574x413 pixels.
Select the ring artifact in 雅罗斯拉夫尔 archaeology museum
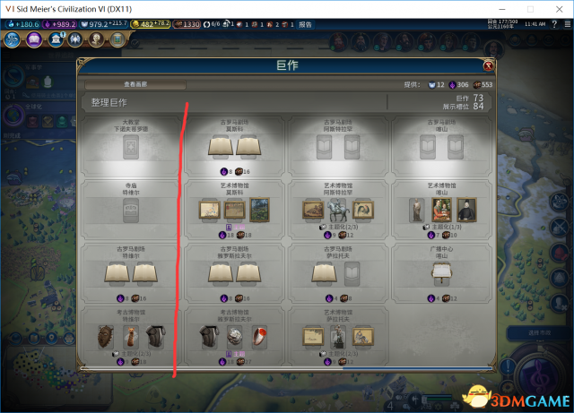coord(259,337)
